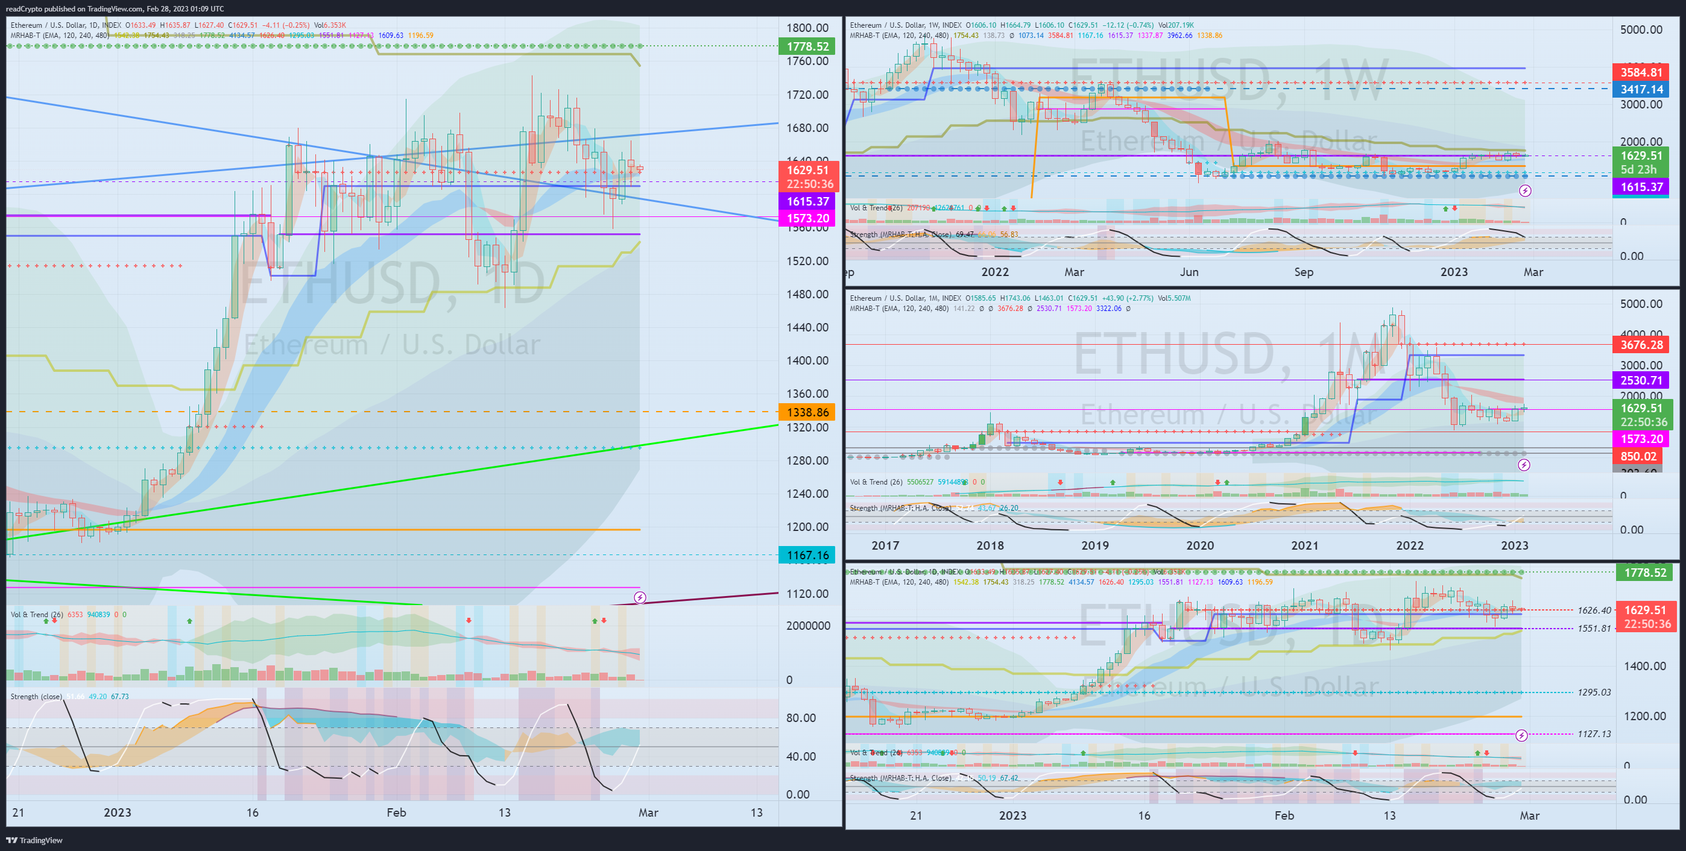
Task: Click the lightning bolt icon on small daily chart
Action: click(x=1522, y=735)
